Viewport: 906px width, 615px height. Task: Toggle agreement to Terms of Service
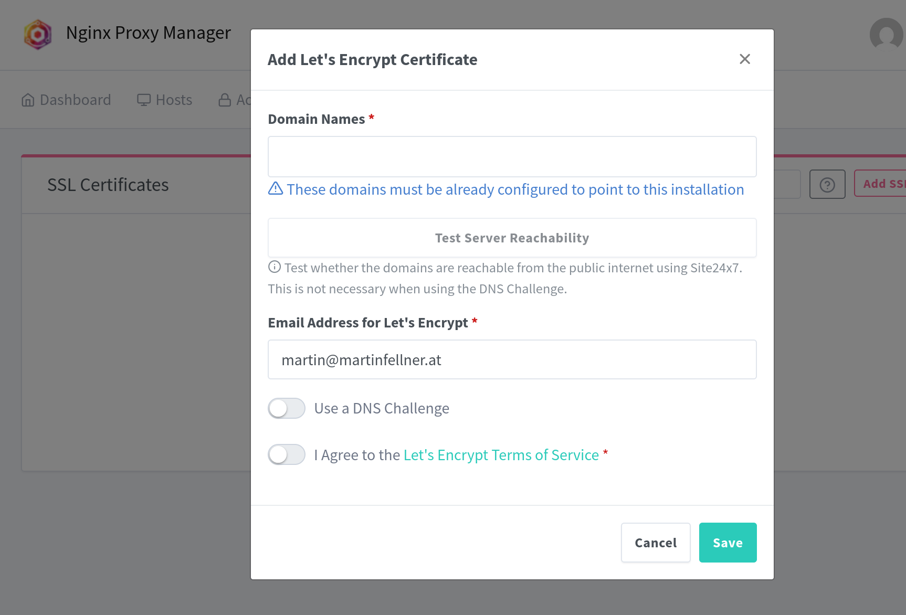point(287,454)
